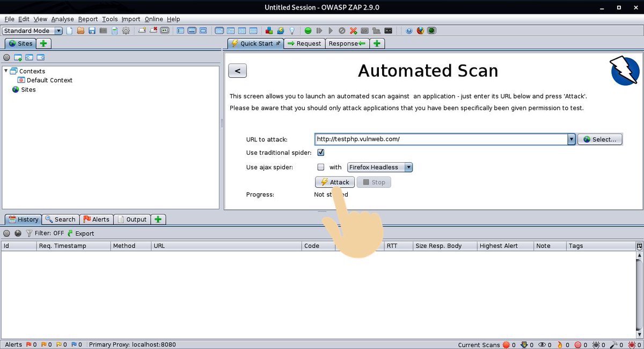
Task: Click the Firefox browser icon in toolbar
Action: click(420, 31)
